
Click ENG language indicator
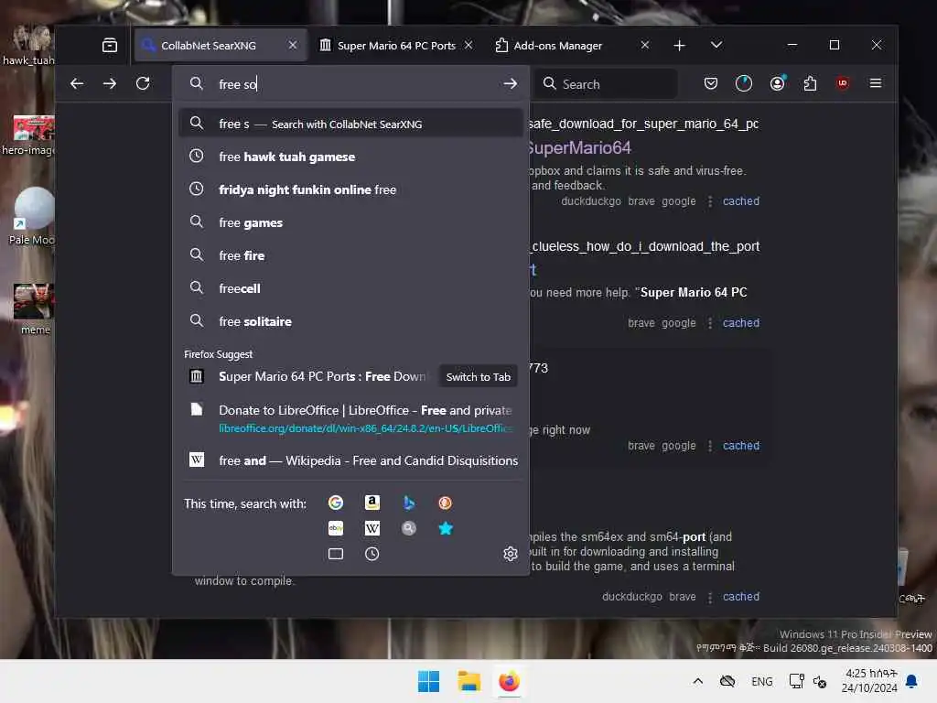point(762,681)
